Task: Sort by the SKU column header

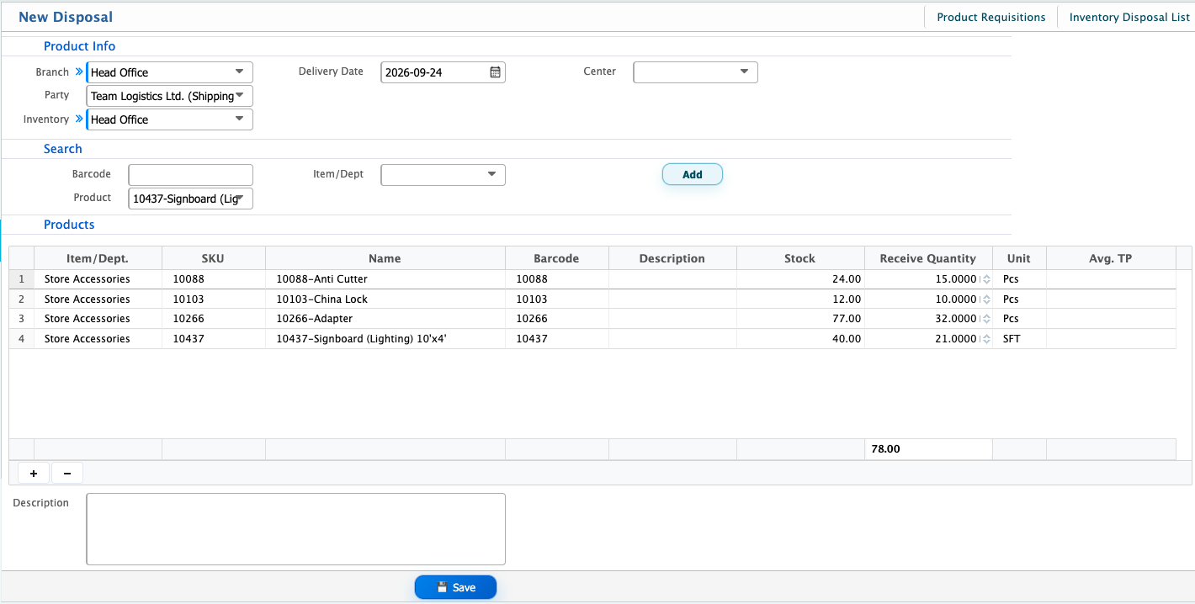Action: [214, 258]
